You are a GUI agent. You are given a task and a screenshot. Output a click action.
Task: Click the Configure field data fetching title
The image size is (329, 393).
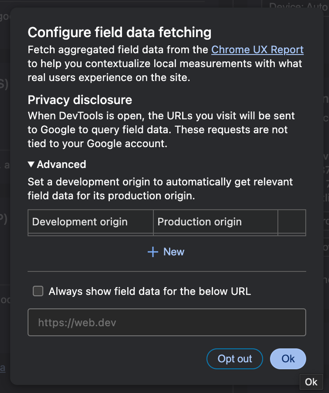pyautogui.click(x=120, y=32)
